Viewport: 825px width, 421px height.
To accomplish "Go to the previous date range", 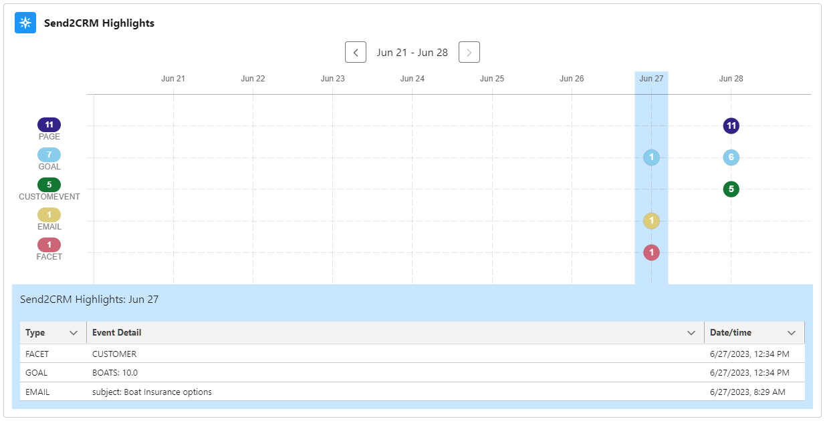I will [x=356, y=52].
